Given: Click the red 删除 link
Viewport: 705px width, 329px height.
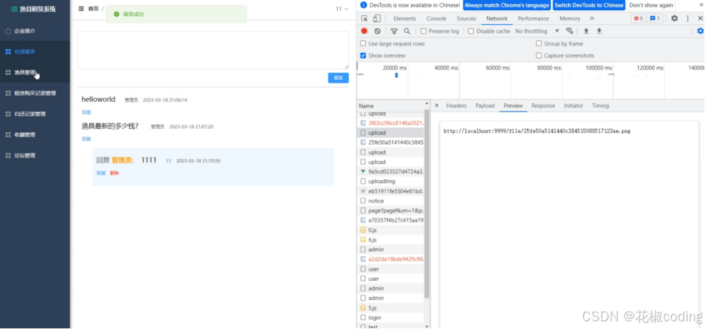Looking at the screenshot, I should coord(114,173).
